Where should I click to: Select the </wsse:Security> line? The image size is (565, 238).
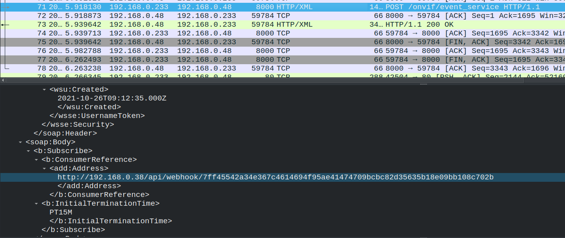pos(78,125)
